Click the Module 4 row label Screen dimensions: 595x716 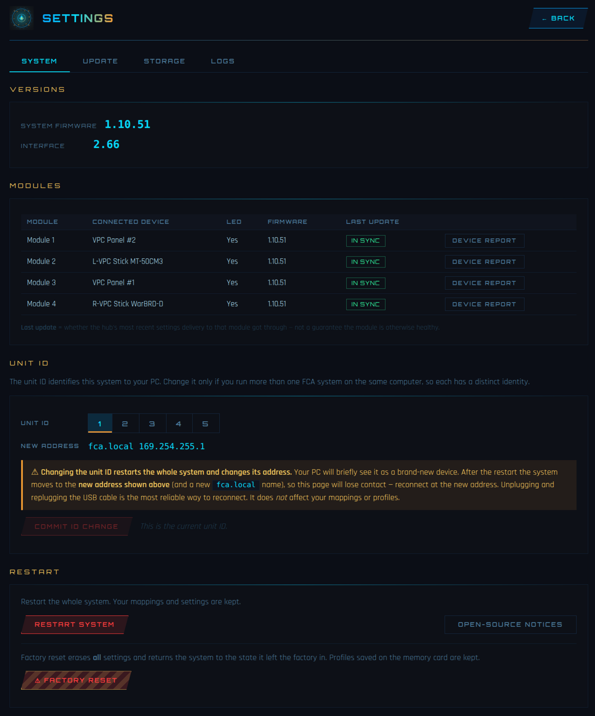click(41, 304)
